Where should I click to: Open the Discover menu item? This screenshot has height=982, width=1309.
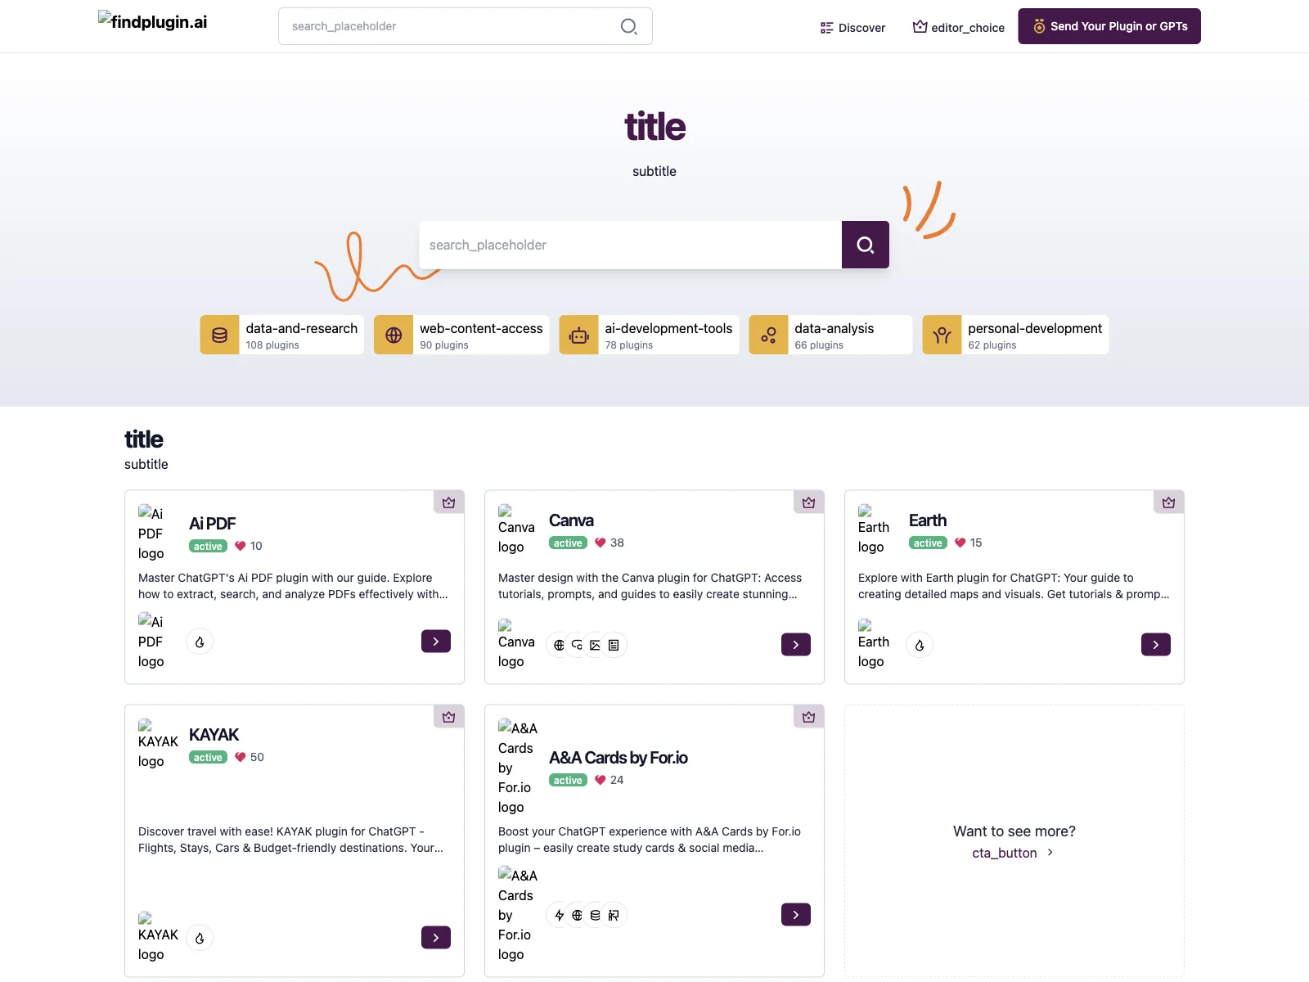[852, 28]
